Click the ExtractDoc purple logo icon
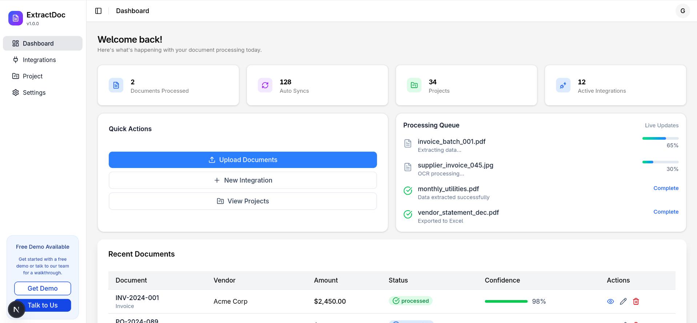The width and height of the screenshot is (697, 323). [16, 18]
